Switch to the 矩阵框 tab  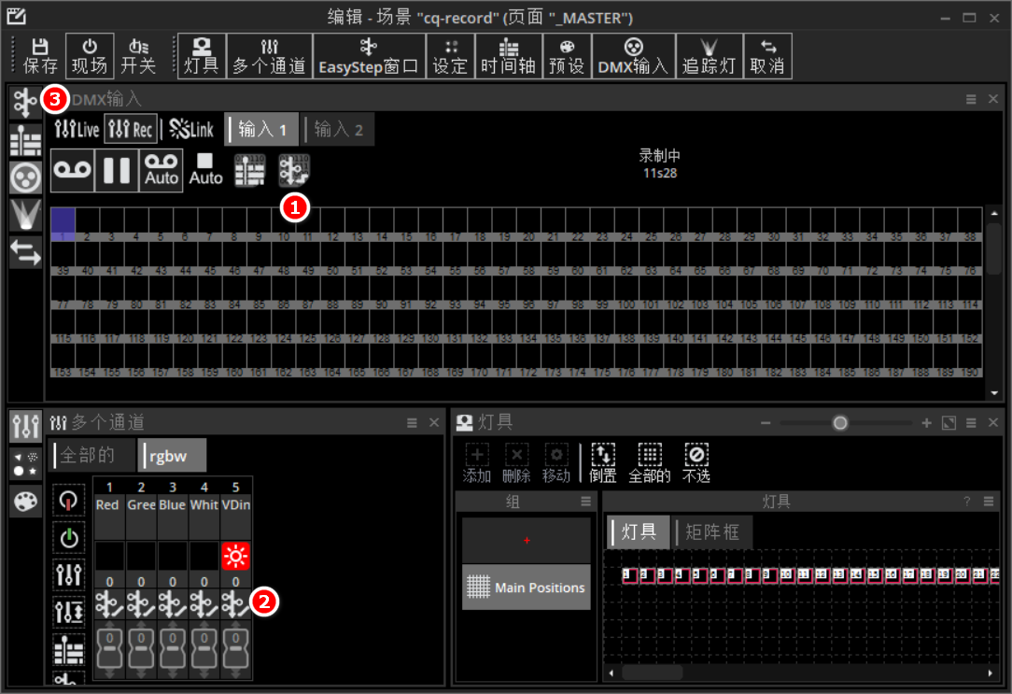tap(712, 532)
